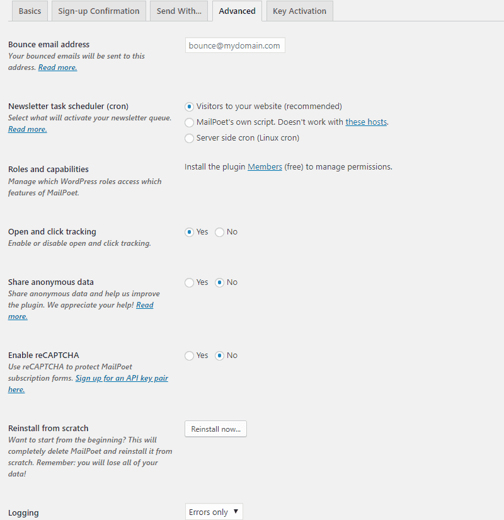The width and height of the screenshot is (504, 520).
Task: Expand the Logging dropdown
Action: [214, 512]
